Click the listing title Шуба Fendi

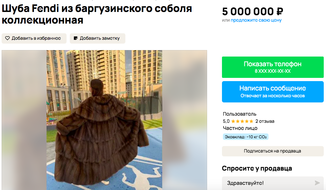[x=97, y=14]
